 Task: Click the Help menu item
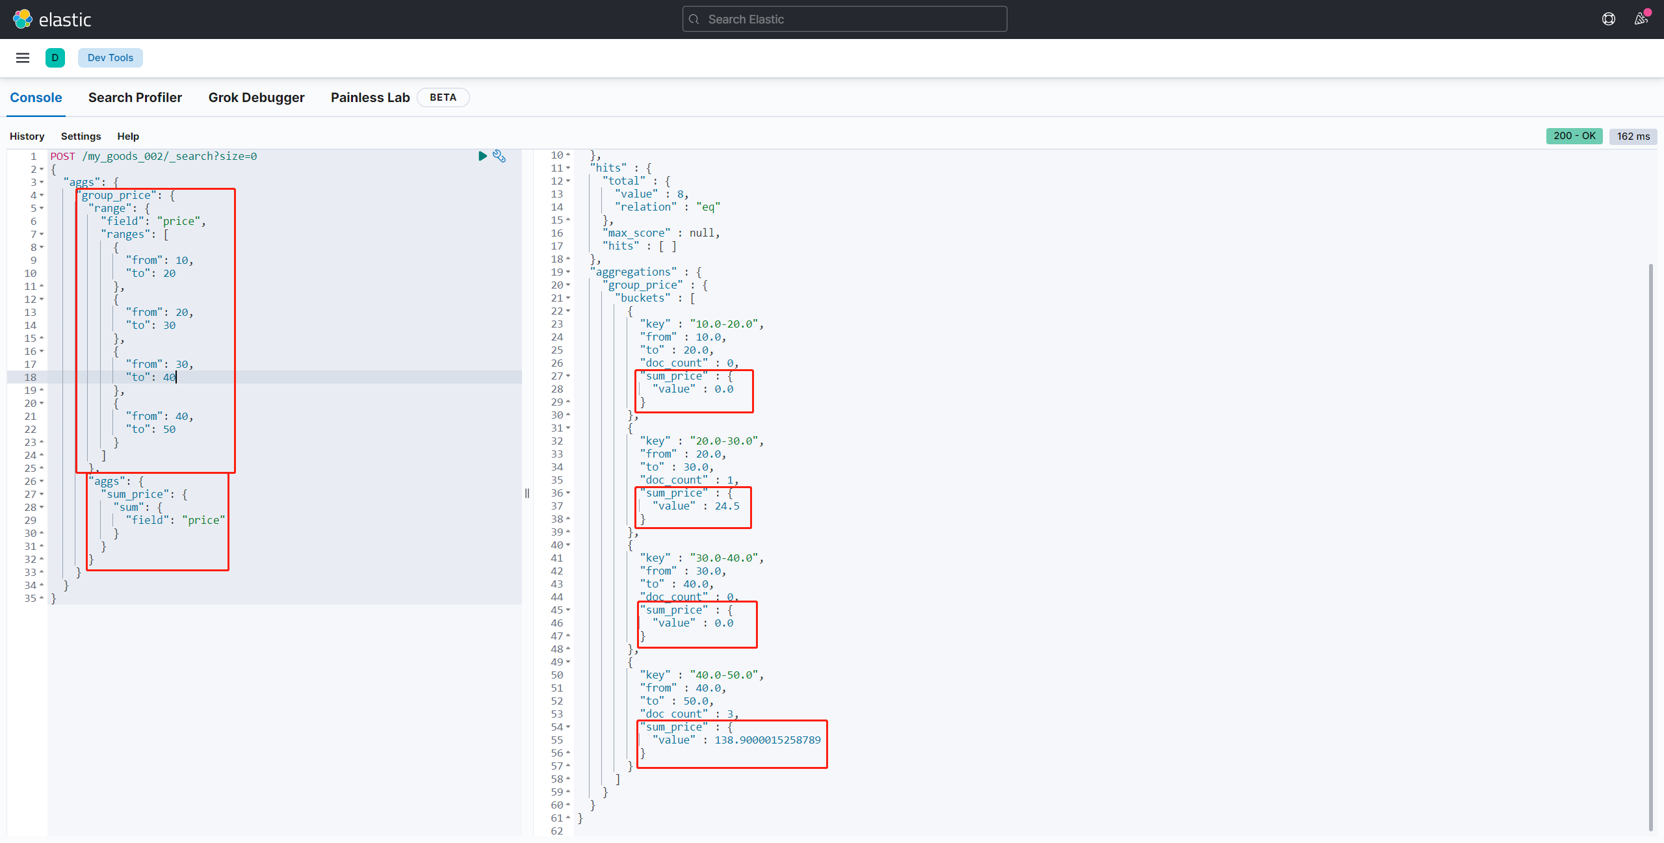point(125,135)
